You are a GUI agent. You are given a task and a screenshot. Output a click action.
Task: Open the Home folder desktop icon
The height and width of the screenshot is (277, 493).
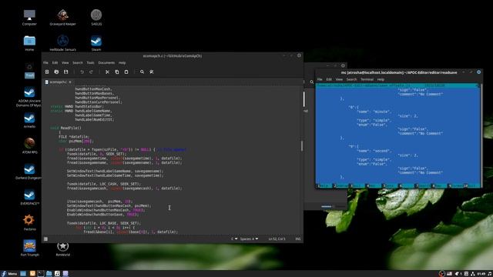click(x=29, y=43)
